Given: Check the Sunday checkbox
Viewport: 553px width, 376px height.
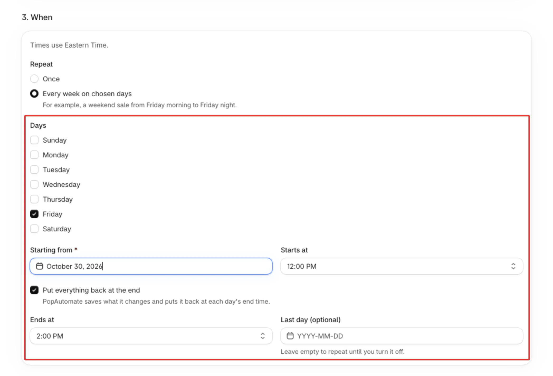Looking at the screenshot, I should (x=34, y=140).
